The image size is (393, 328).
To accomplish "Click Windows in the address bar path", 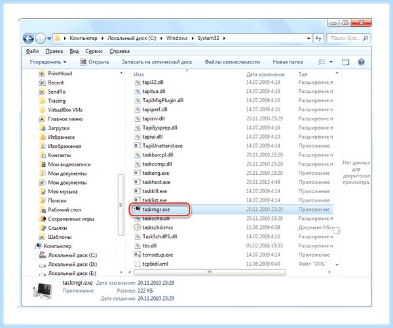I will (177, 38).
